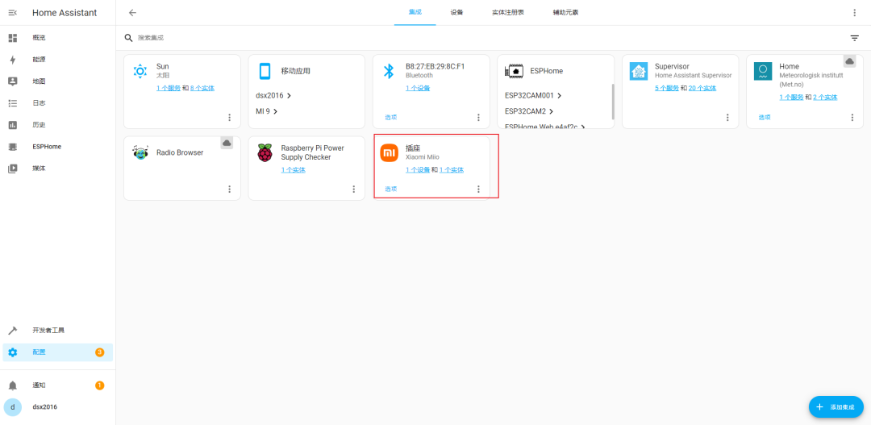Open 开发者工具 hammer icon
The image size is (871, 425).
pyautogui.click(x=13, y=331)
